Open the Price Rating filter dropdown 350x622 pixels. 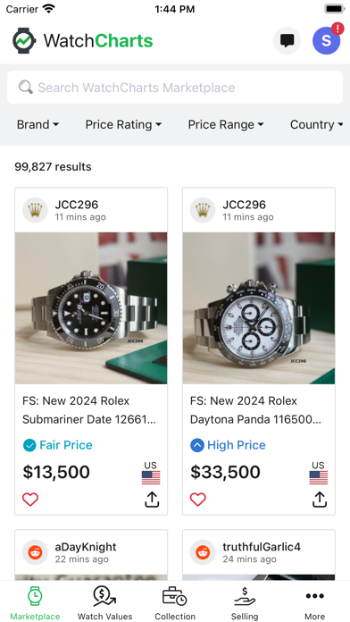pyautogui.click(x=124, y=124)
